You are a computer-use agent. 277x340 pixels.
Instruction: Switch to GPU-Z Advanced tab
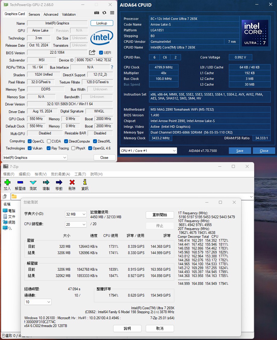pyautogui.click(x=51, y=14)
